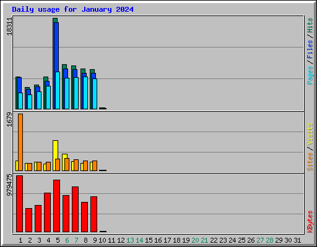Click day 31 on the x-axis

[x=297, y=240]
